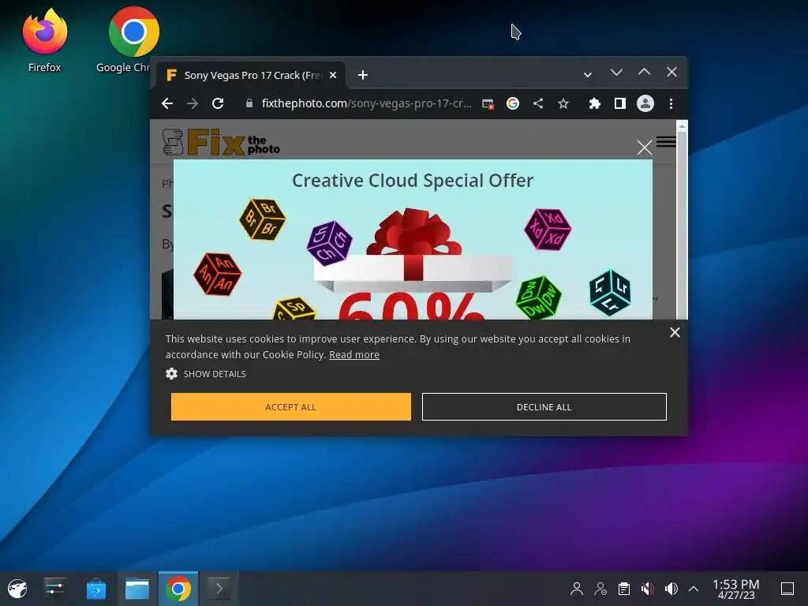Click the Ch Character Animator cube icon
The width and height of the screenshot is (808, 606).
329,243
